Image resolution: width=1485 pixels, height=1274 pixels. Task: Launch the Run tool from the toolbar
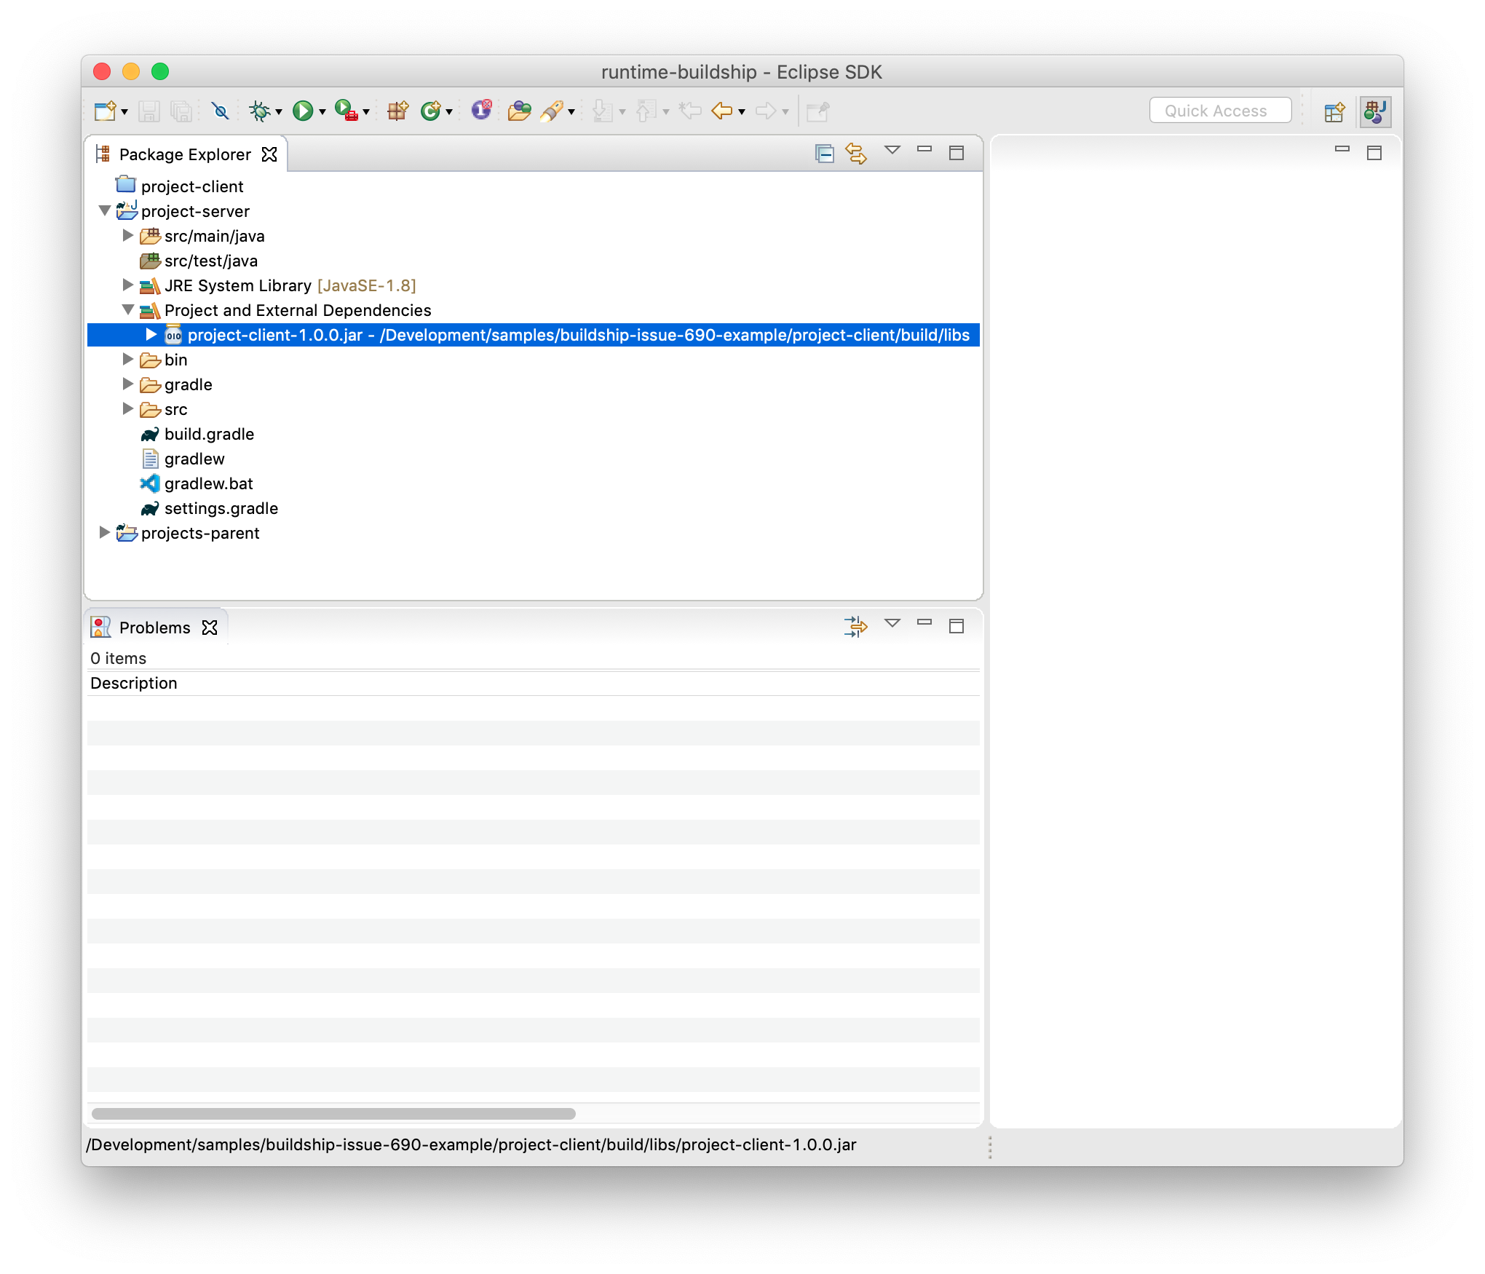(304, 111)
